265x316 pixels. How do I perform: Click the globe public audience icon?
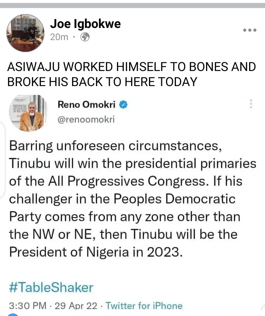point(85,37)
